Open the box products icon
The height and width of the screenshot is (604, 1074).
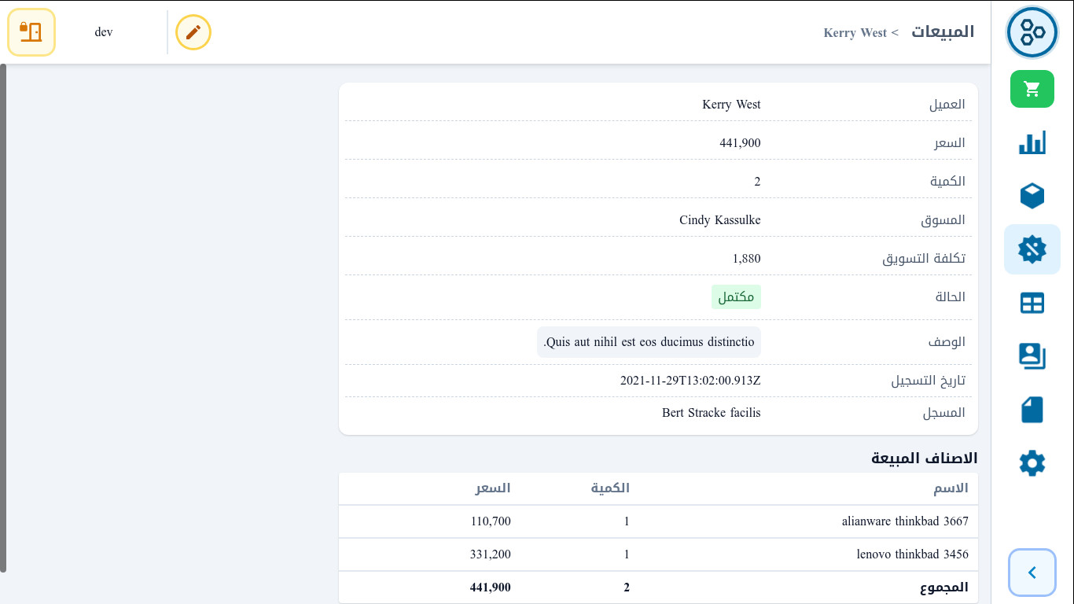click(1032, 196)
